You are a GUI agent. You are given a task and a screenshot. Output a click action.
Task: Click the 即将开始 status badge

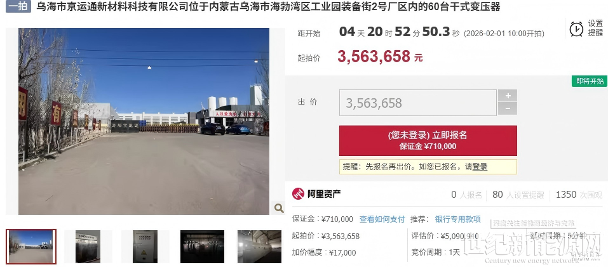coord(590,81)
